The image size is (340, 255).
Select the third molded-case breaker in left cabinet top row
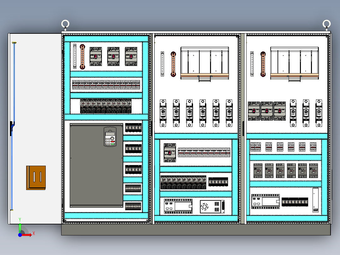tap(131, 56)
